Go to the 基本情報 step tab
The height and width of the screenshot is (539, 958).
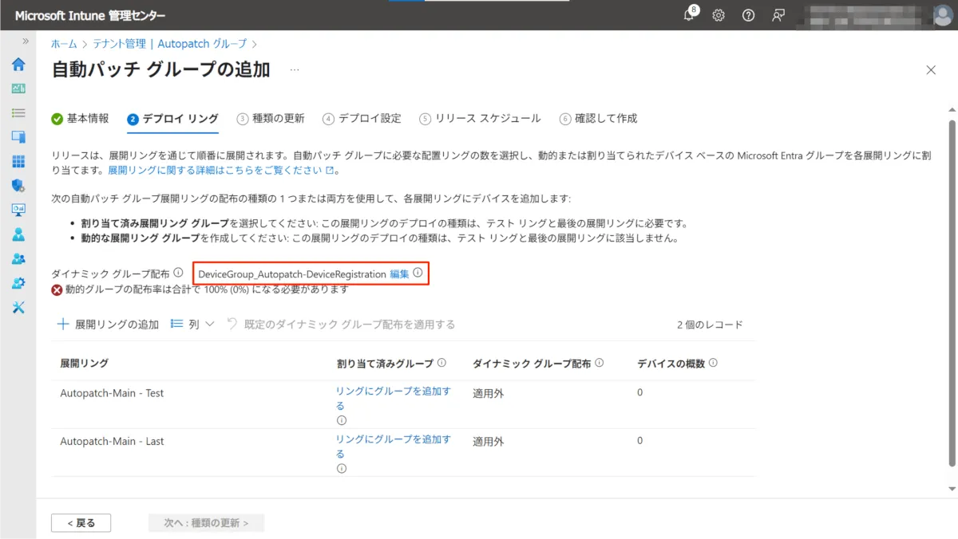[80, 119]
